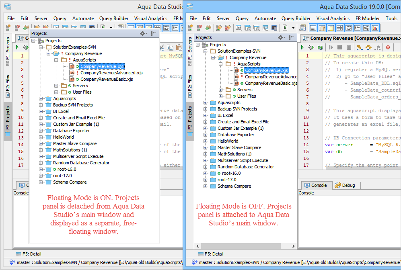
Task: Open the Tools menu in the right window
Action: pyautogui.click(x=391, y=18)
